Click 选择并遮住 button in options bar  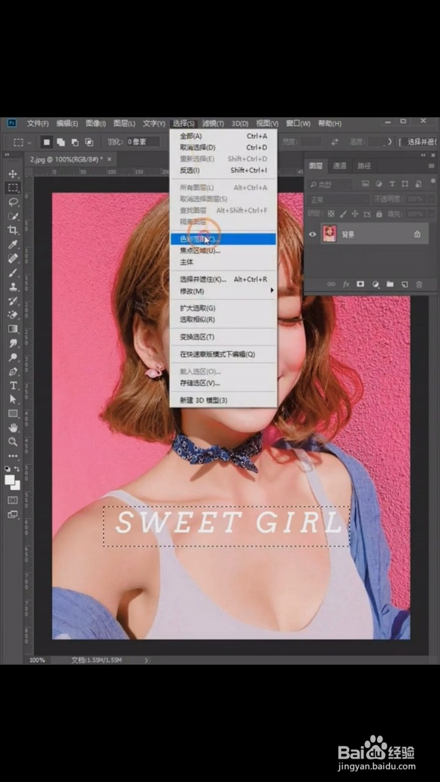click(x=421, y=142)
